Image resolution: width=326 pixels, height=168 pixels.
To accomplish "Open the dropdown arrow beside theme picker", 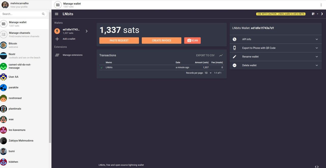I will pyautogui.click(x=318, y=14).
